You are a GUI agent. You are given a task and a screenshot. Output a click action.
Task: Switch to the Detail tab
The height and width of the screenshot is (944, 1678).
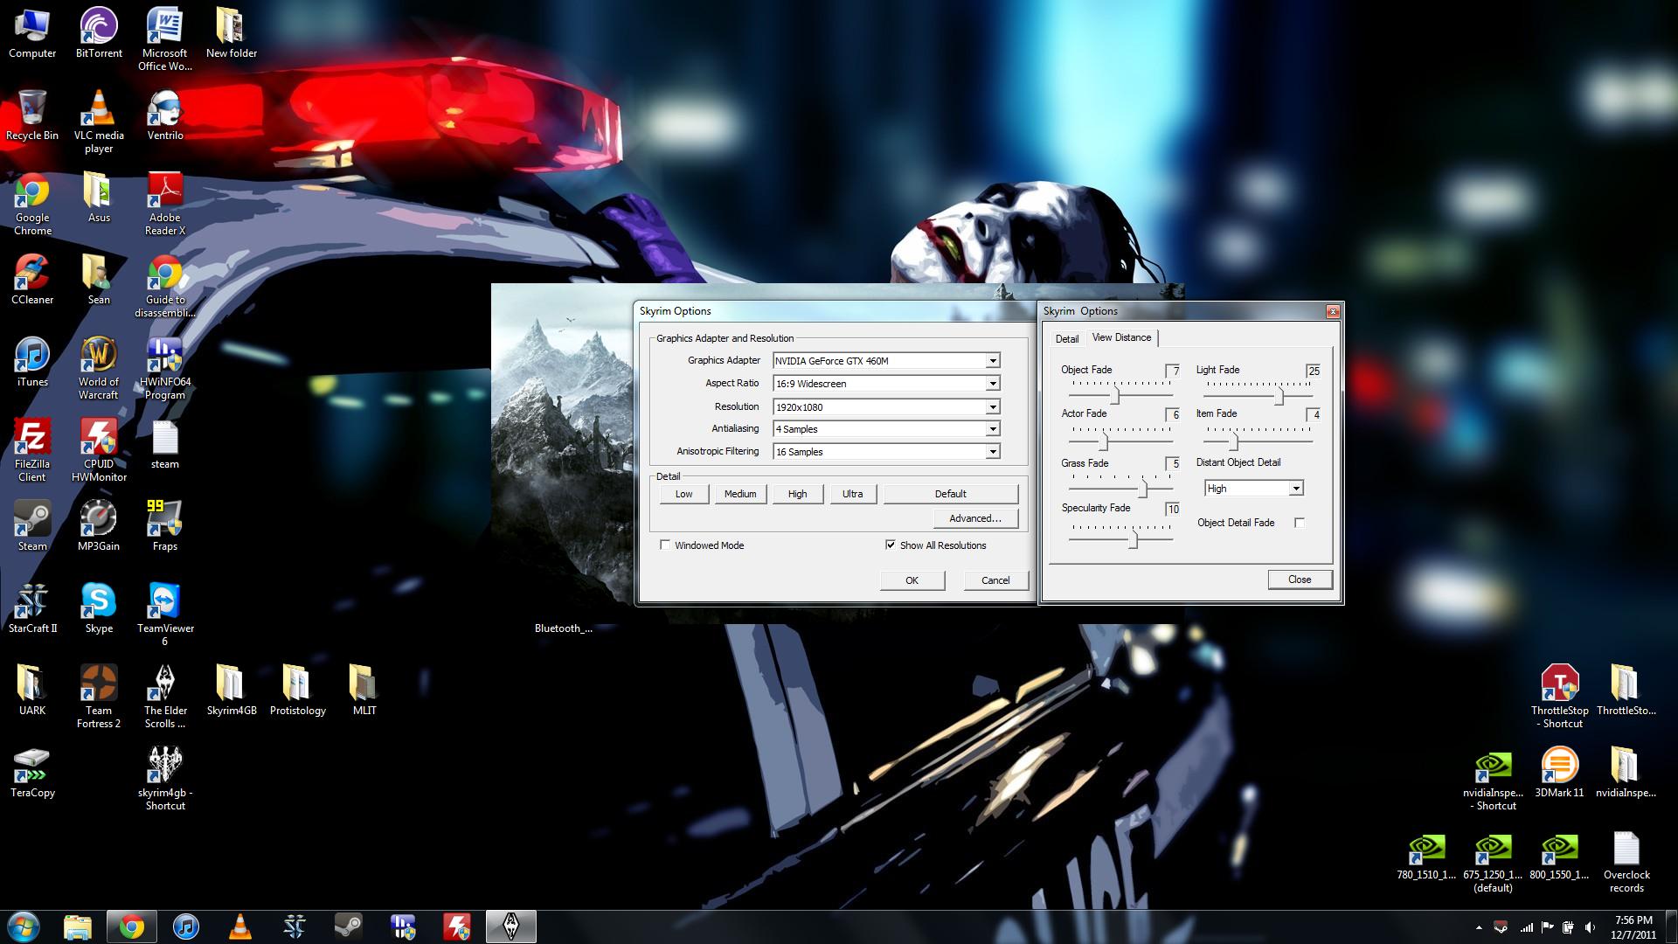[1067, 339]
